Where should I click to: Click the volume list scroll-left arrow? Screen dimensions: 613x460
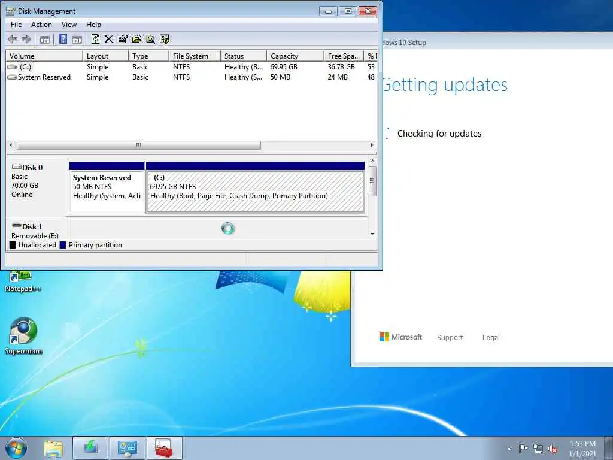[x=11, y=145]
